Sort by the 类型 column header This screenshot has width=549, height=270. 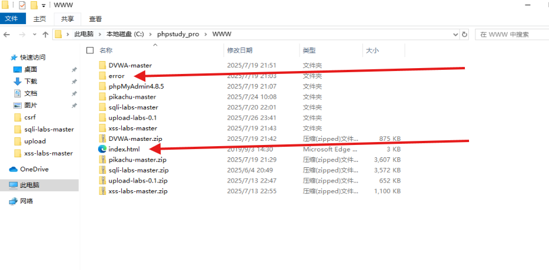tap(309, 50)
